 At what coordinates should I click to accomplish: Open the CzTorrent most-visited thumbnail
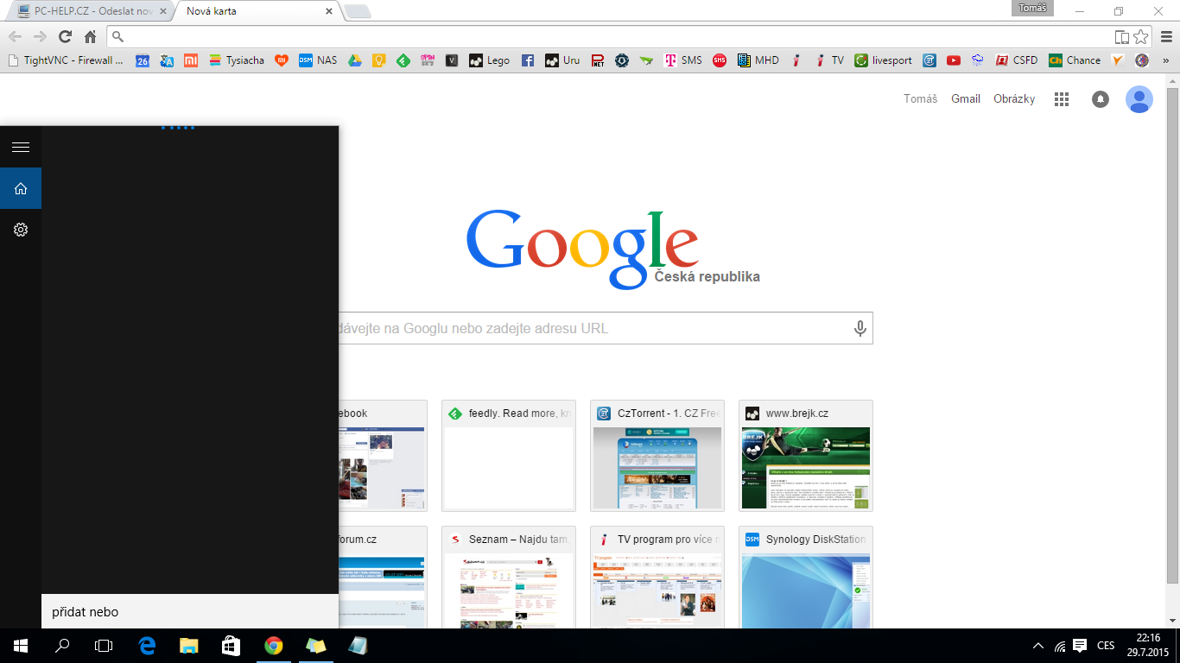coord(657,456)
